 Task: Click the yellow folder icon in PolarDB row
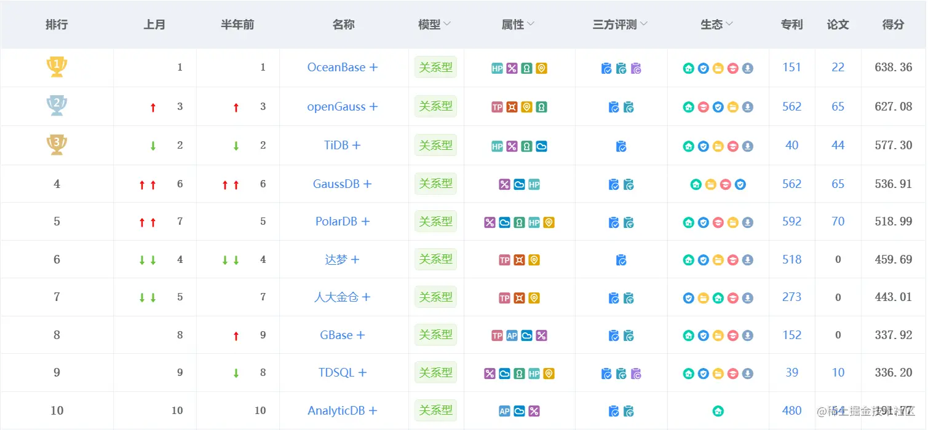[x=733, y=222]
